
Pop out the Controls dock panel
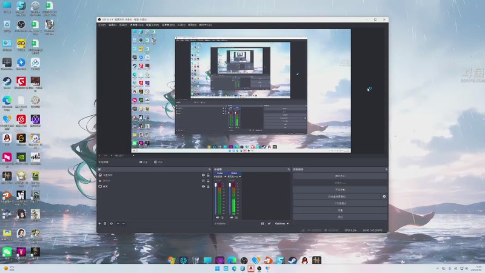[x=386, y=169]
